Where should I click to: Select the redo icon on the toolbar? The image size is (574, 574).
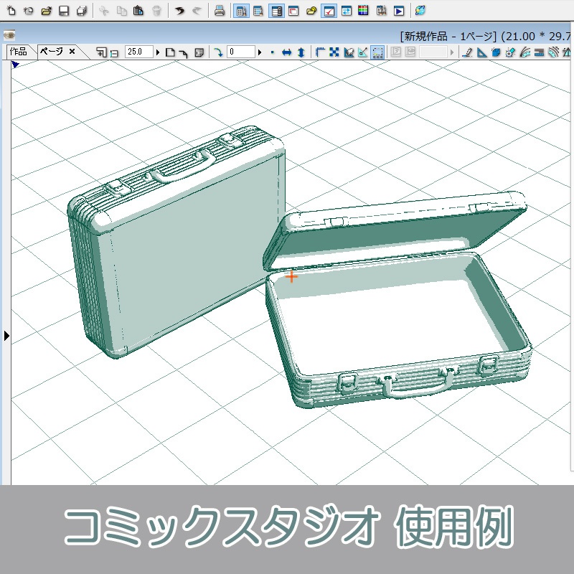[x=196, y=10]
